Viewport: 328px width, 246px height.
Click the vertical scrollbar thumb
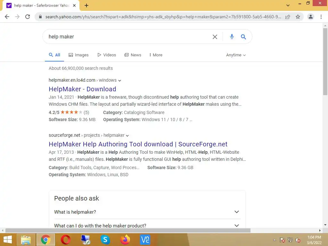pyautogui.click(x=325, y=61)
